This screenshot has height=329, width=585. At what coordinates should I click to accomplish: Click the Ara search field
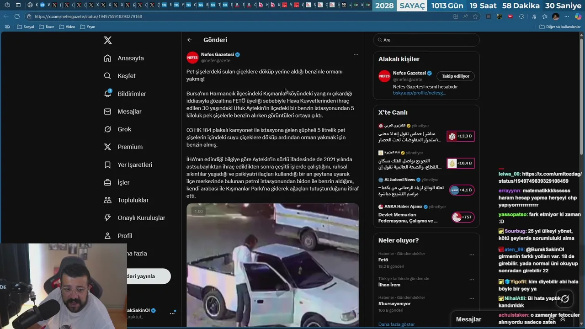[x=426, y=40]
